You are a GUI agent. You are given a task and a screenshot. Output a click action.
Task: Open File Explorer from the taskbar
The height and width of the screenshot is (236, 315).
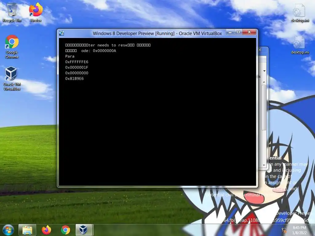click(27, 230)
